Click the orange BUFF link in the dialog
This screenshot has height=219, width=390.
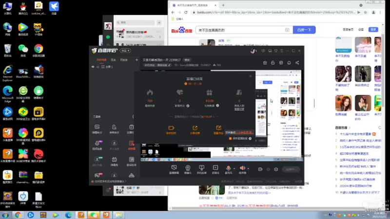pos(208,117)
